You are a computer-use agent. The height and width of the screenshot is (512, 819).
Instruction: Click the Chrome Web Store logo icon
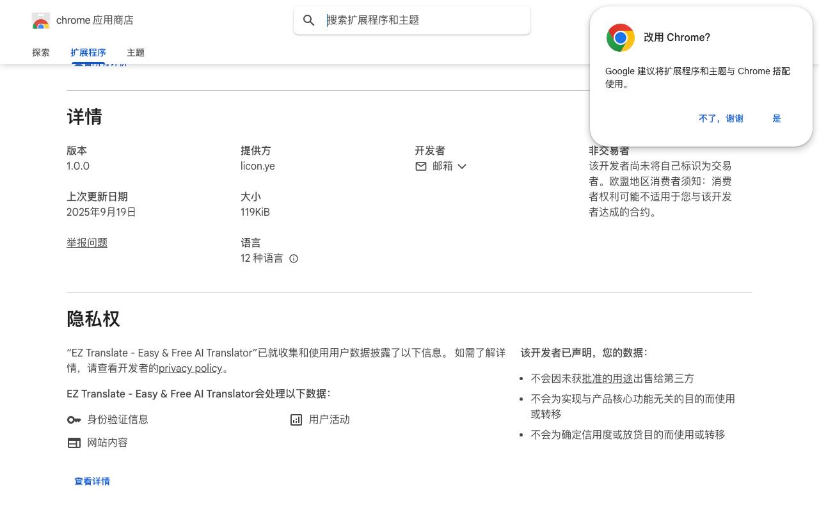point(41,20)
